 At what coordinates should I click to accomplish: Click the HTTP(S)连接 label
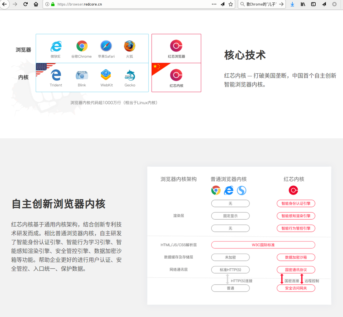tap(242, 281)
